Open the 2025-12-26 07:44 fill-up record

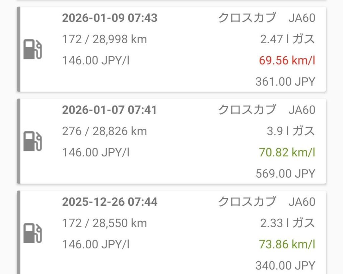110,202
